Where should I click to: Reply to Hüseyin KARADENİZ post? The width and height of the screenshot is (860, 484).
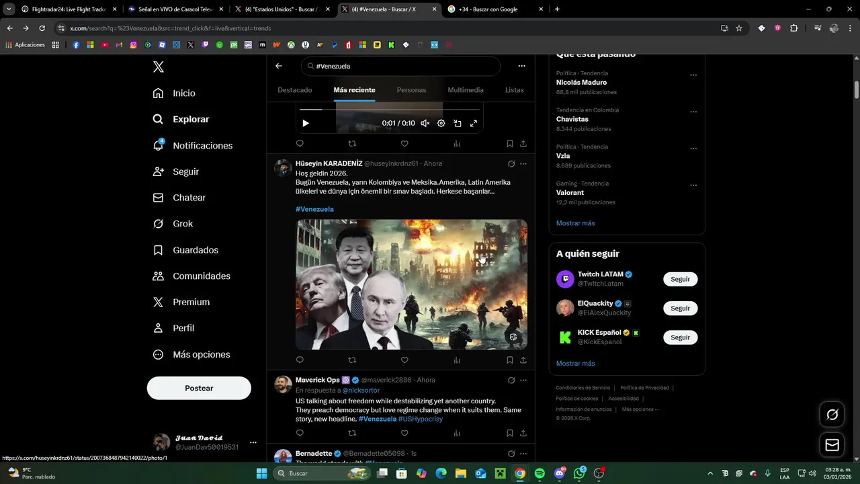click(300, 360)
